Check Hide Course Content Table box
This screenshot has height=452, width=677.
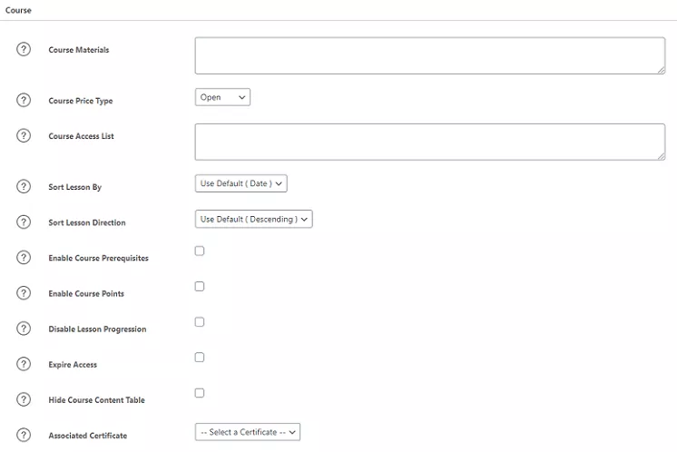point(200,392)
